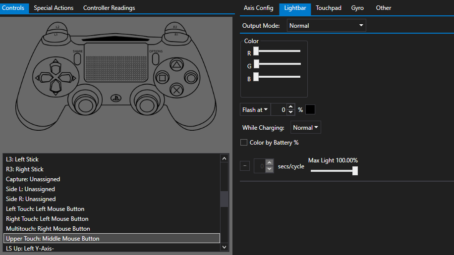This screenshot has width=454, height=255.
Task: Expand the Flash at dropdown
Action: click(255, 109)
